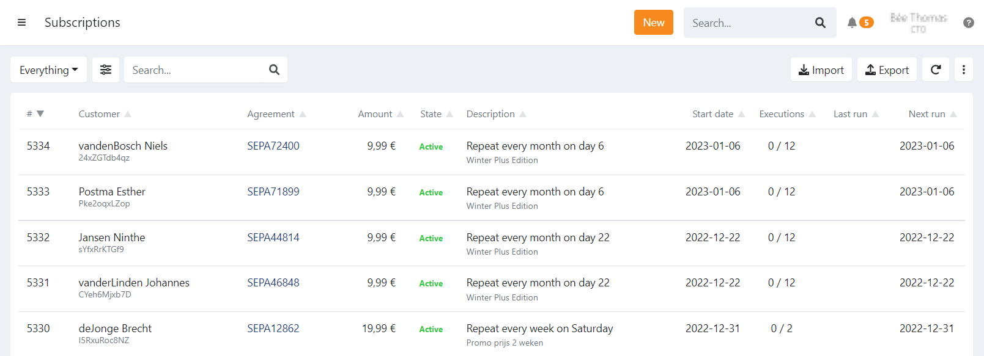Click the notifications bell icon
984x356 pixels.
pyautogui.click(x=852, y=23)
